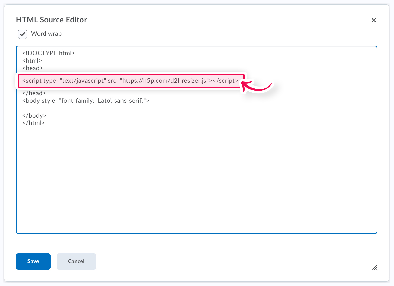Close the HTML Source Editor dialog
The image size is (394, 286).
(x=374, y=20)
